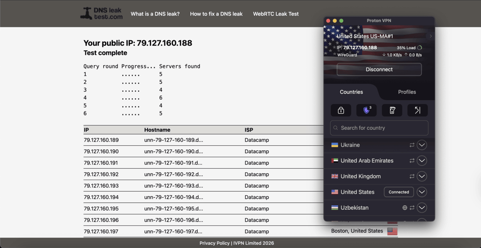
Task: Expand United States server list
Action: (x=422, y=192)
